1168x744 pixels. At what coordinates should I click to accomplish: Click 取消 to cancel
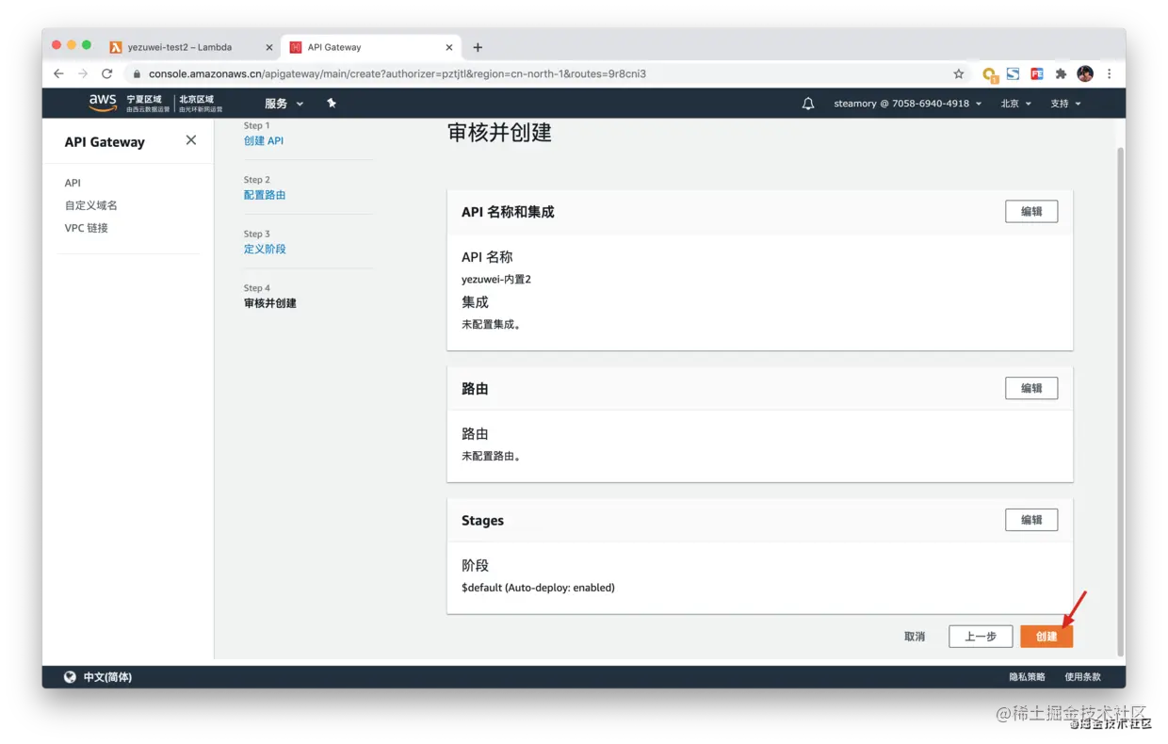(x=915, y=637)
